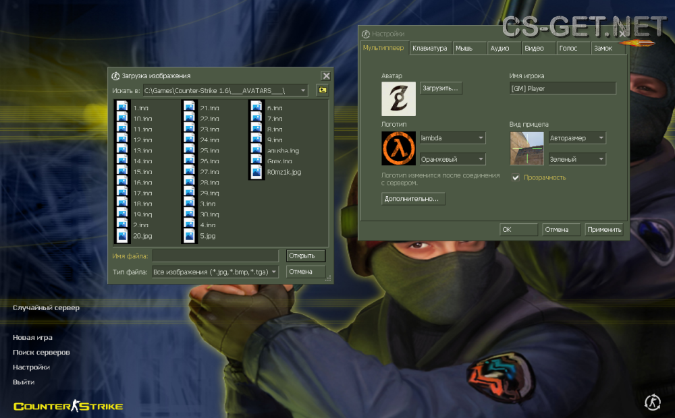Open Случайный сервер from the main menu

coord(46,307)
